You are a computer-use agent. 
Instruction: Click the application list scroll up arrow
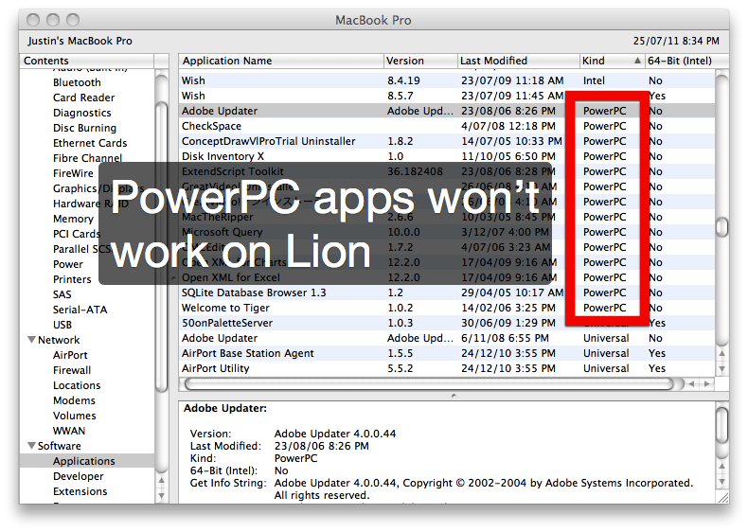[722, 354]
